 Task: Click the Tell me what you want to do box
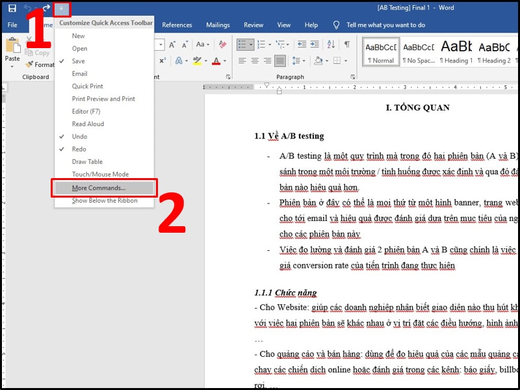click(x=385, y=25)
